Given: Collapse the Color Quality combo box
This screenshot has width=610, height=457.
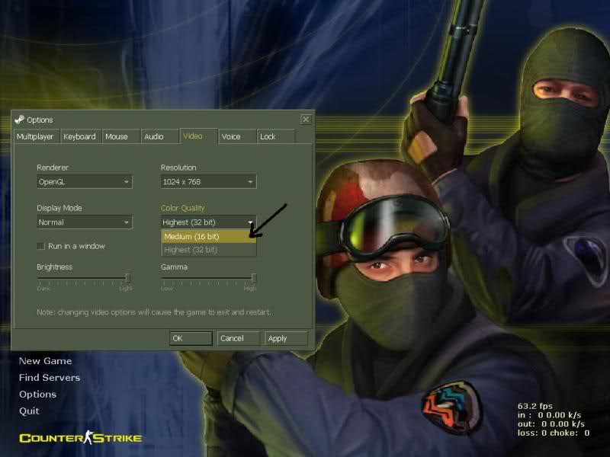Looking at the screenshot, I should pos(208,222).
